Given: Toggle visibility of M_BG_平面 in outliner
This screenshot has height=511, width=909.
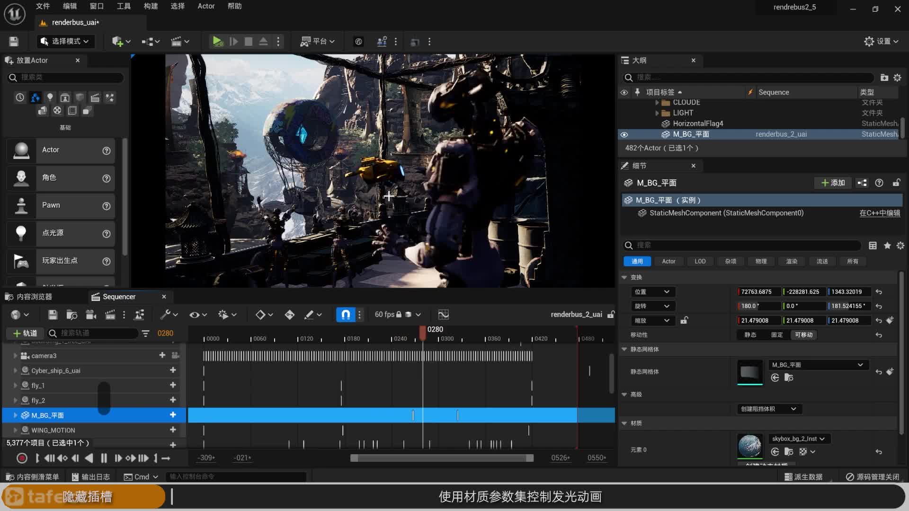Looking at the screenshot, I should (624, 134).
